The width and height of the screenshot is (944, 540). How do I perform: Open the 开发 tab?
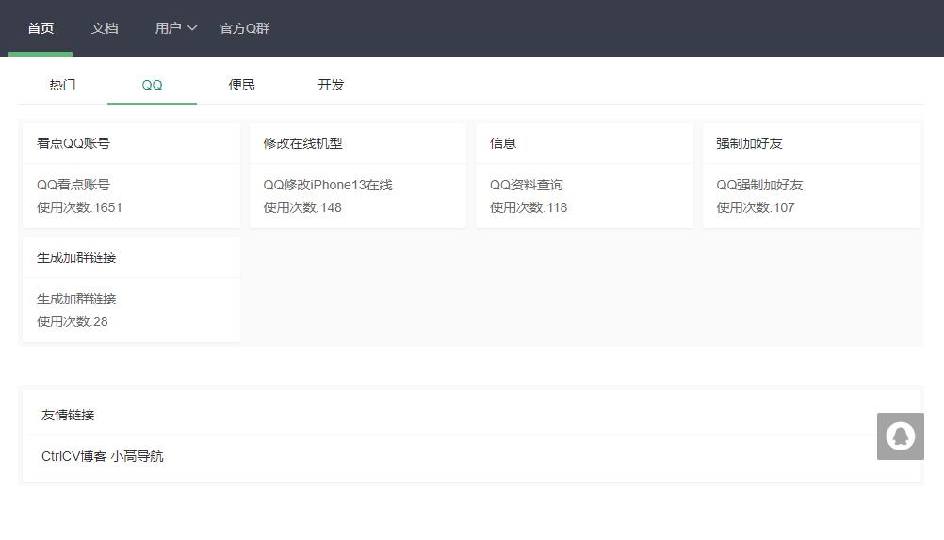click(331, 85)
